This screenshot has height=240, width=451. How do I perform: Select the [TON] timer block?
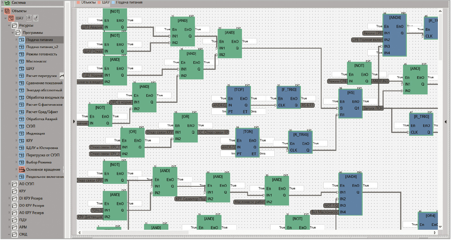click(247, 143)
